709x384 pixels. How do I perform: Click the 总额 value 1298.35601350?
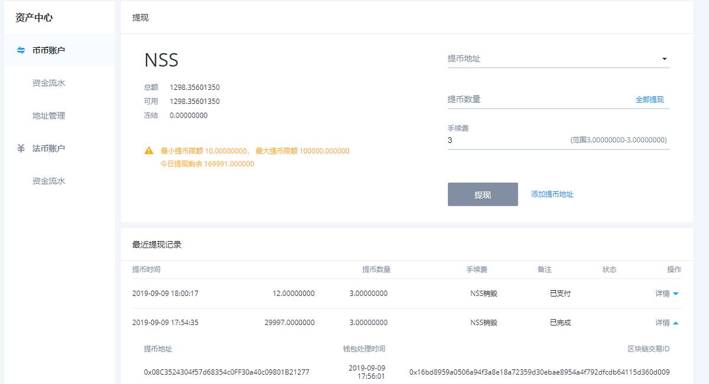[194, 87]
